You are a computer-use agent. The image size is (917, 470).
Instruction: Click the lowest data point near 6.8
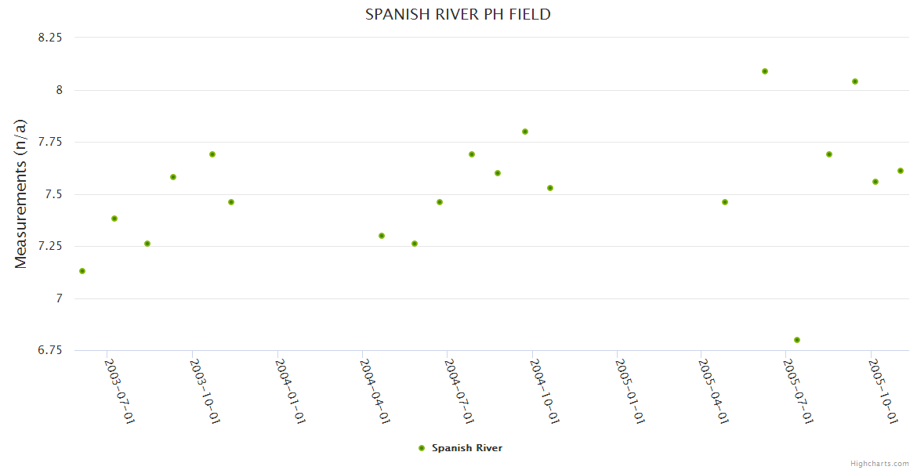pyautogui.click(x=797, y=340)
